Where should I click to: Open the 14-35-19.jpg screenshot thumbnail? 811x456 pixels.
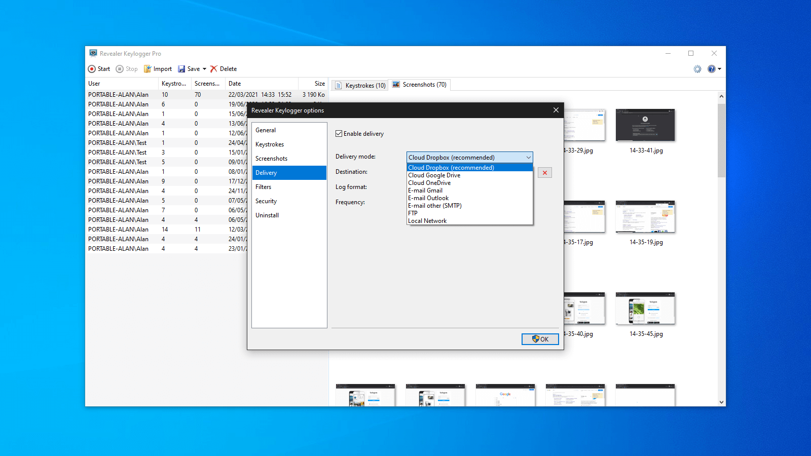(645, 217)
